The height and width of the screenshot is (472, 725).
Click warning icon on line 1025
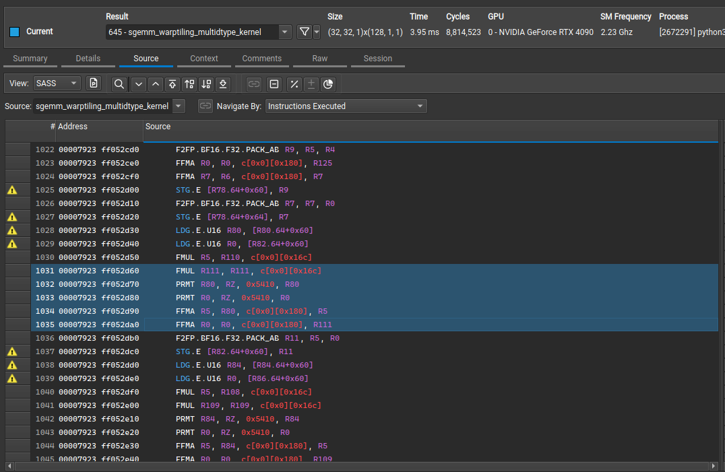tap(12, 190)
